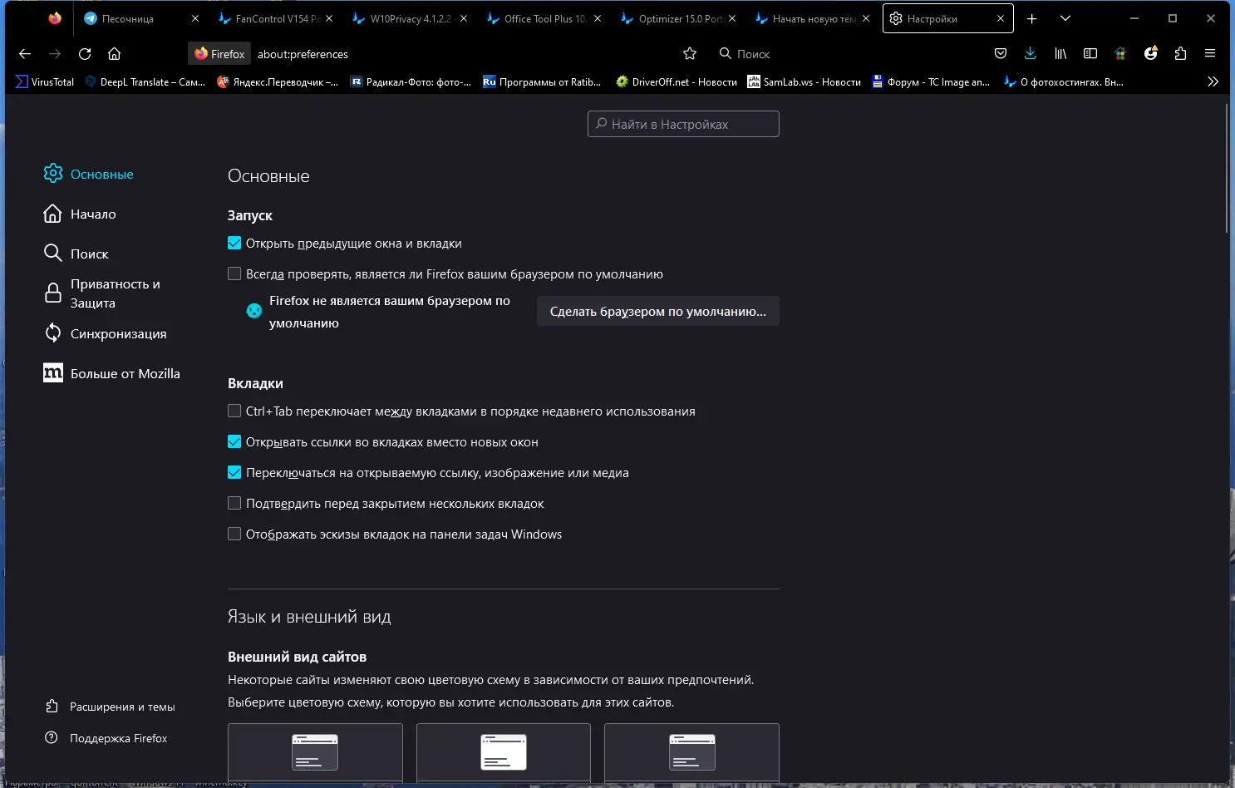This screenshot has width=1235, height=788.
Task: Open the Pocket save icon
Action: (1001, 54)
